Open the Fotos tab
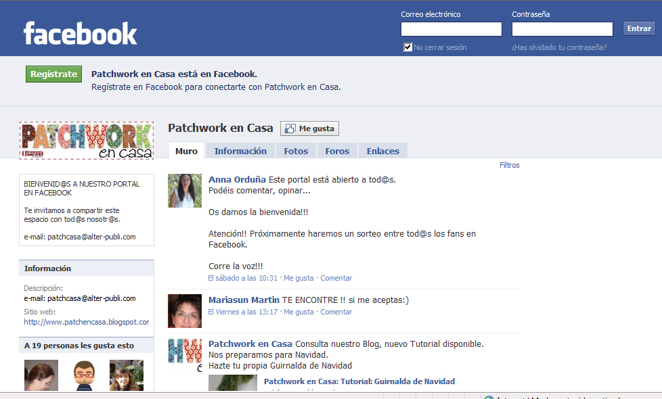Image resolution: width=662 pixels, height=399 pixels. point(296,151)
